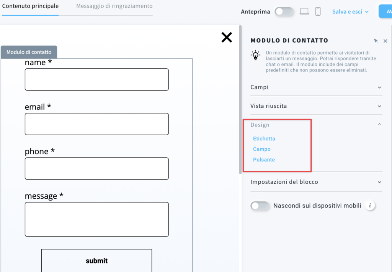This screenshot has width=392, height=272.
Task: Click the canvas vertical scrollbar
Action: click(x=240, y=99)
